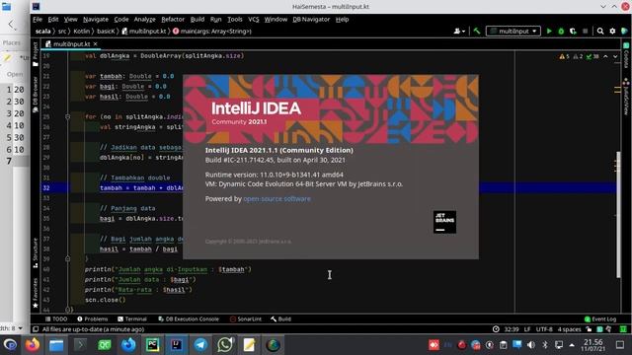The height and width of the screenshot is (355, 632).
Task: Open WhatsApp from the taskbar
Action: pyautogui.click(x=225, y=345)
